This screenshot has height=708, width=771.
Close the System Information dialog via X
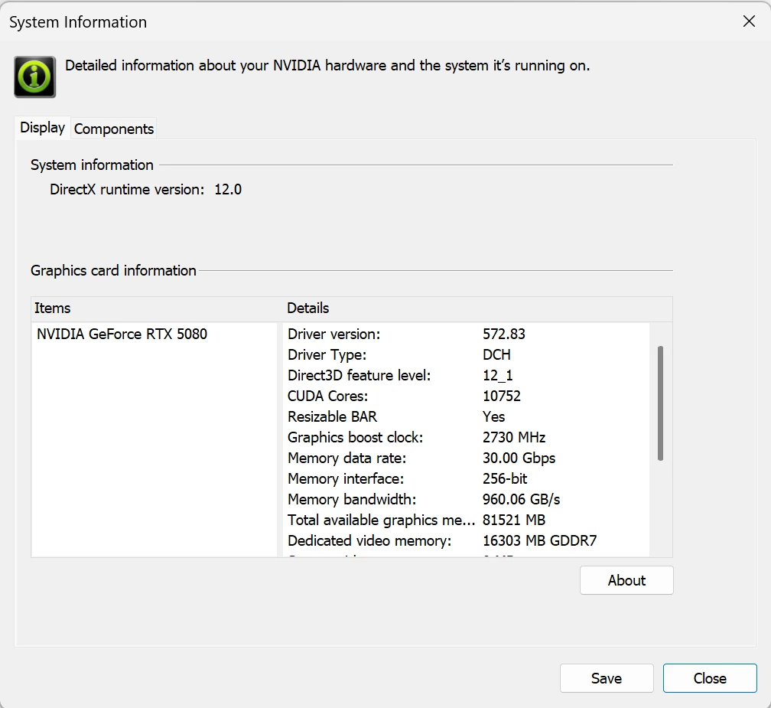coord(749,21)
